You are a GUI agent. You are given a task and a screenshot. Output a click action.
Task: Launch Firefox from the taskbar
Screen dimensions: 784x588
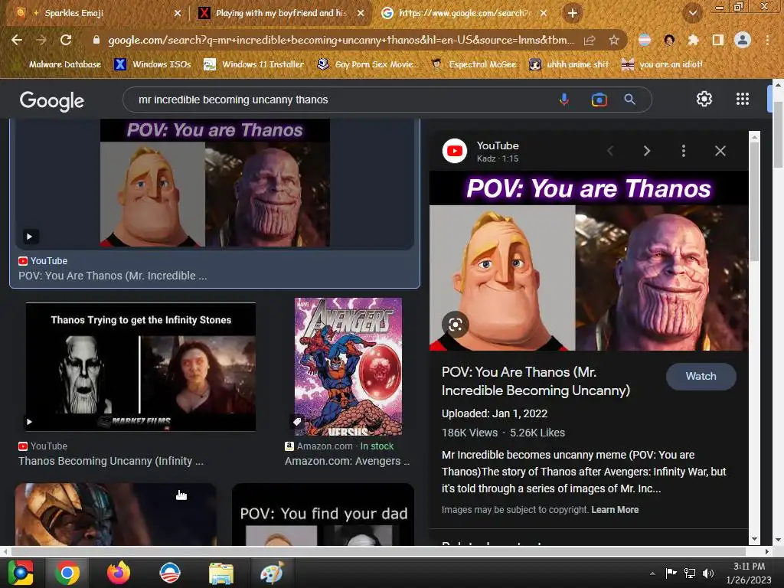coord(119,573)
